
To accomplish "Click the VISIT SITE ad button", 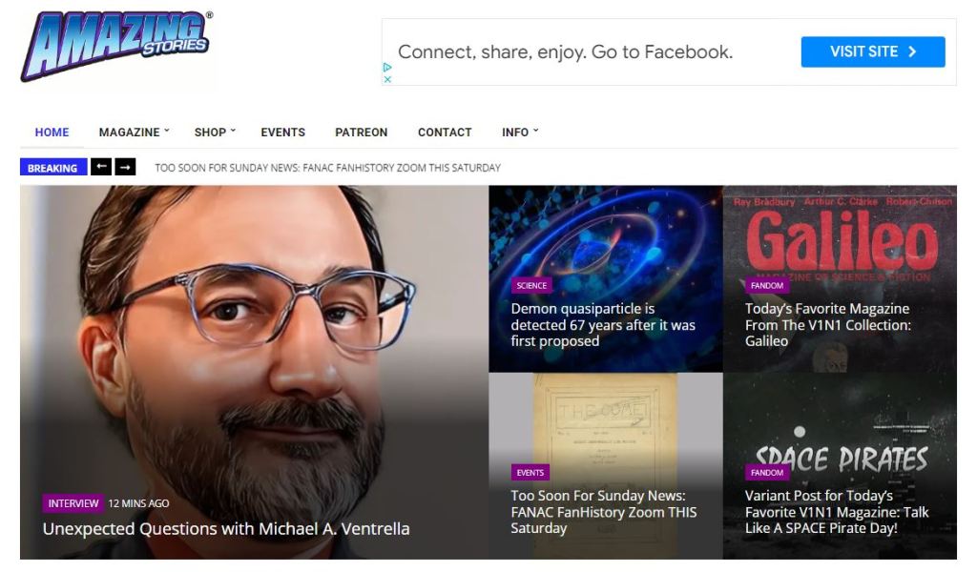I will click(x=873, y=51).
